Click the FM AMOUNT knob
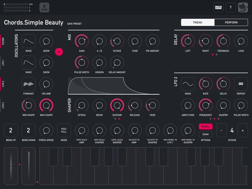The width and height of the screenshot is (252, 189). pos(152,41)
